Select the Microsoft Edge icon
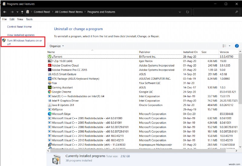 (x=50, y=114)
